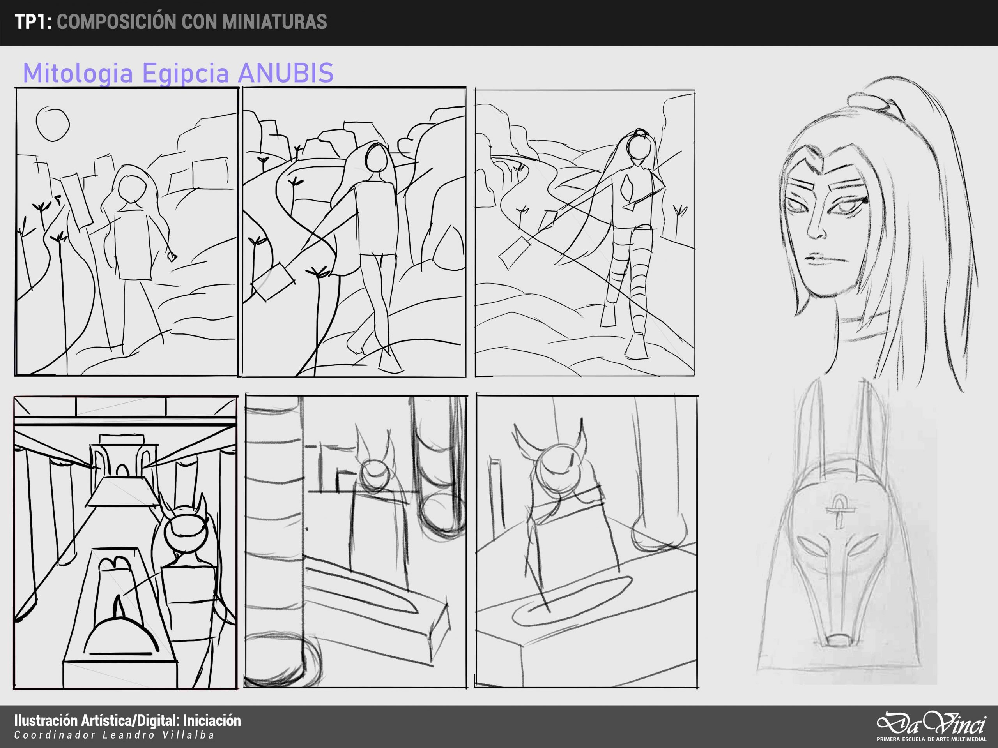Click the 'Mitologia Egipcia ANUBIS' title
The height and width of the screenshot is (748, 998).
pos(178,73)
